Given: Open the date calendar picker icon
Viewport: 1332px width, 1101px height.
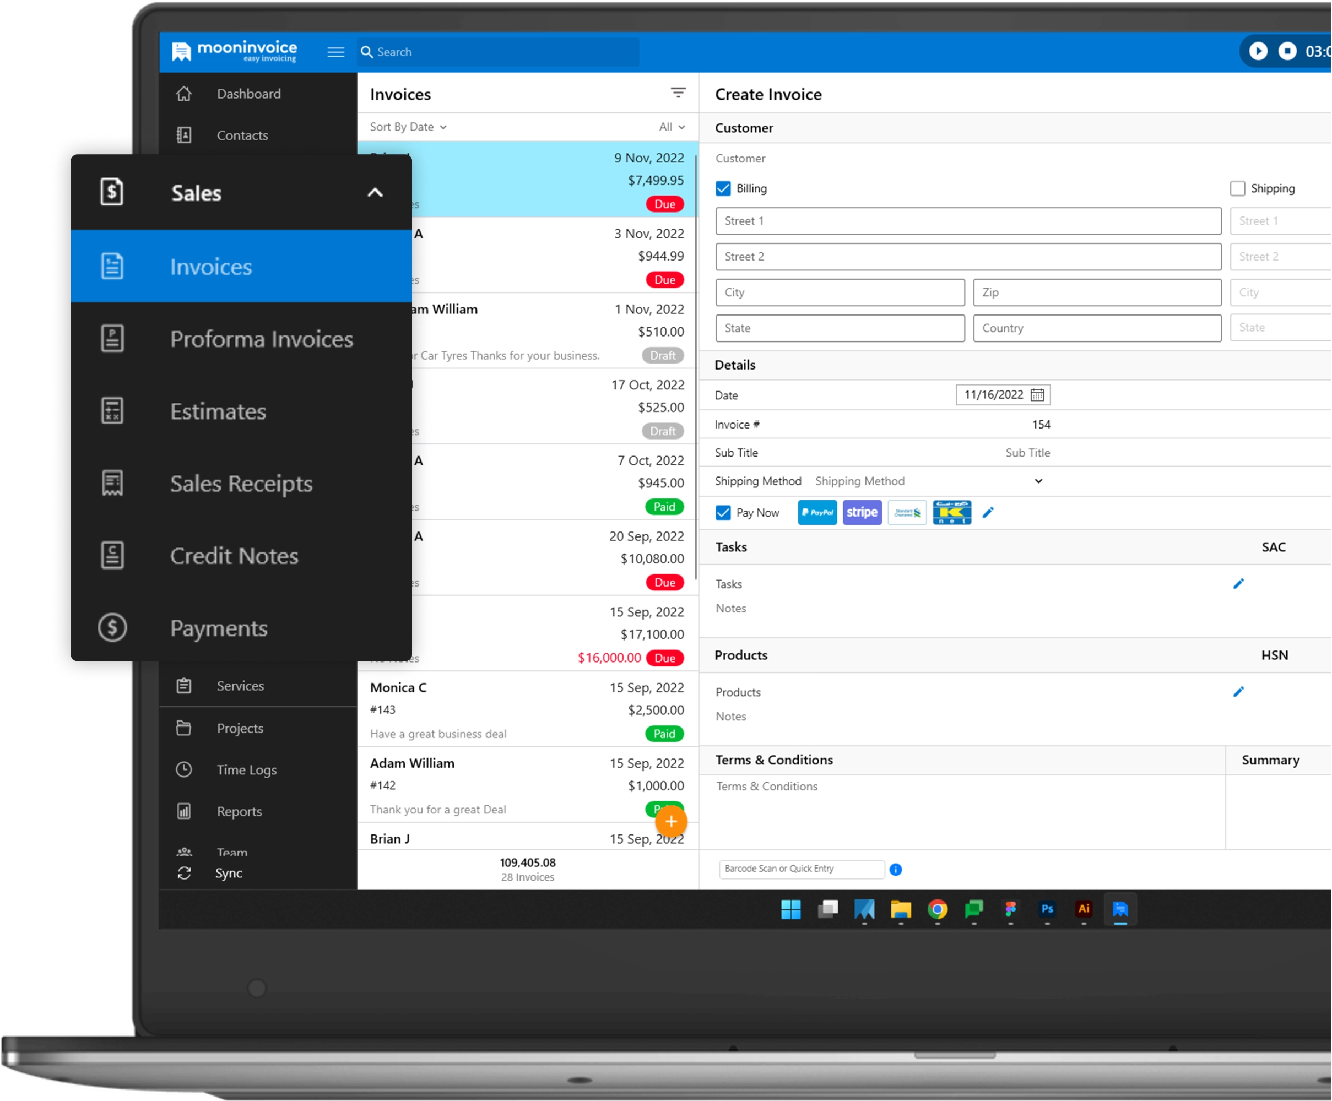Looking at the screenshot, I should point(1037,394).
